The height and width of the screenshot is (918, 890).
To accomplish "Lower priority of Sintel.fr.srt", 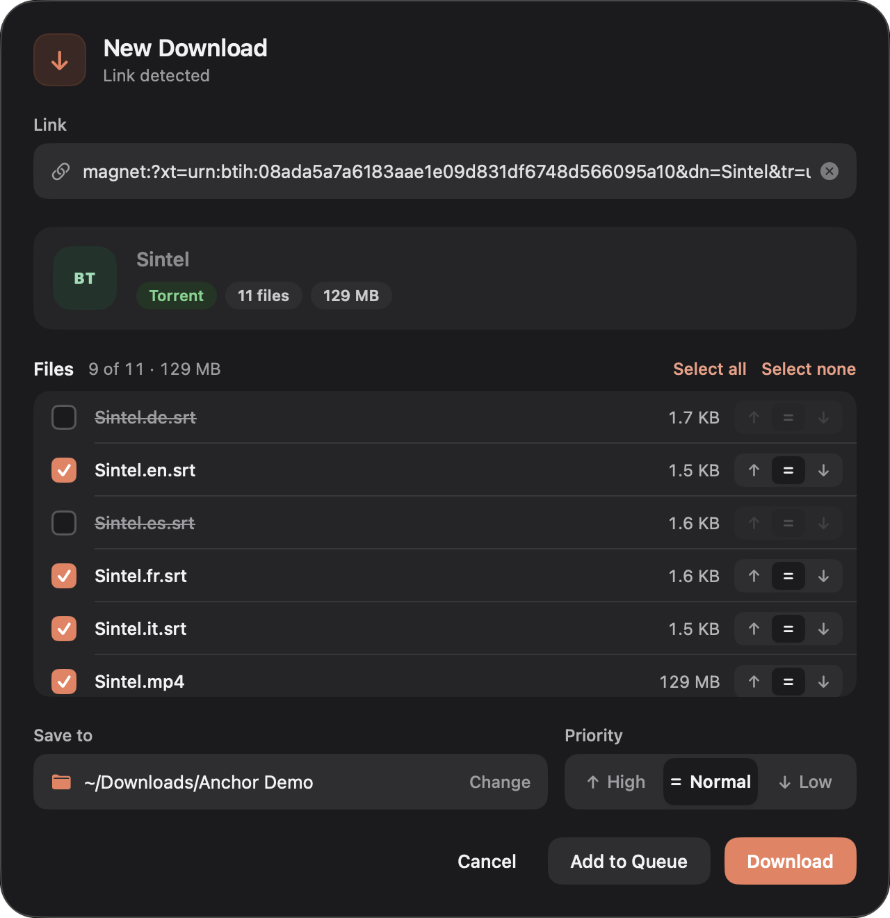I will pos(823,576).
